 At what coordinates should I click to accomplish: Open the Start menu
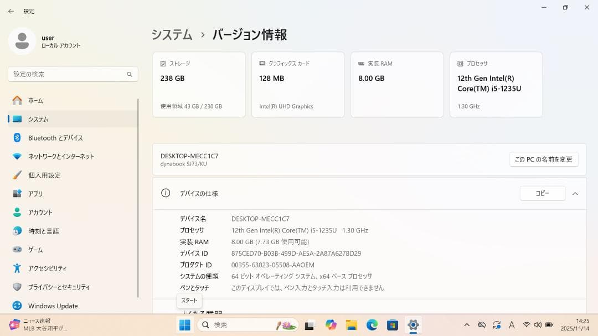[x=183, y=325]
